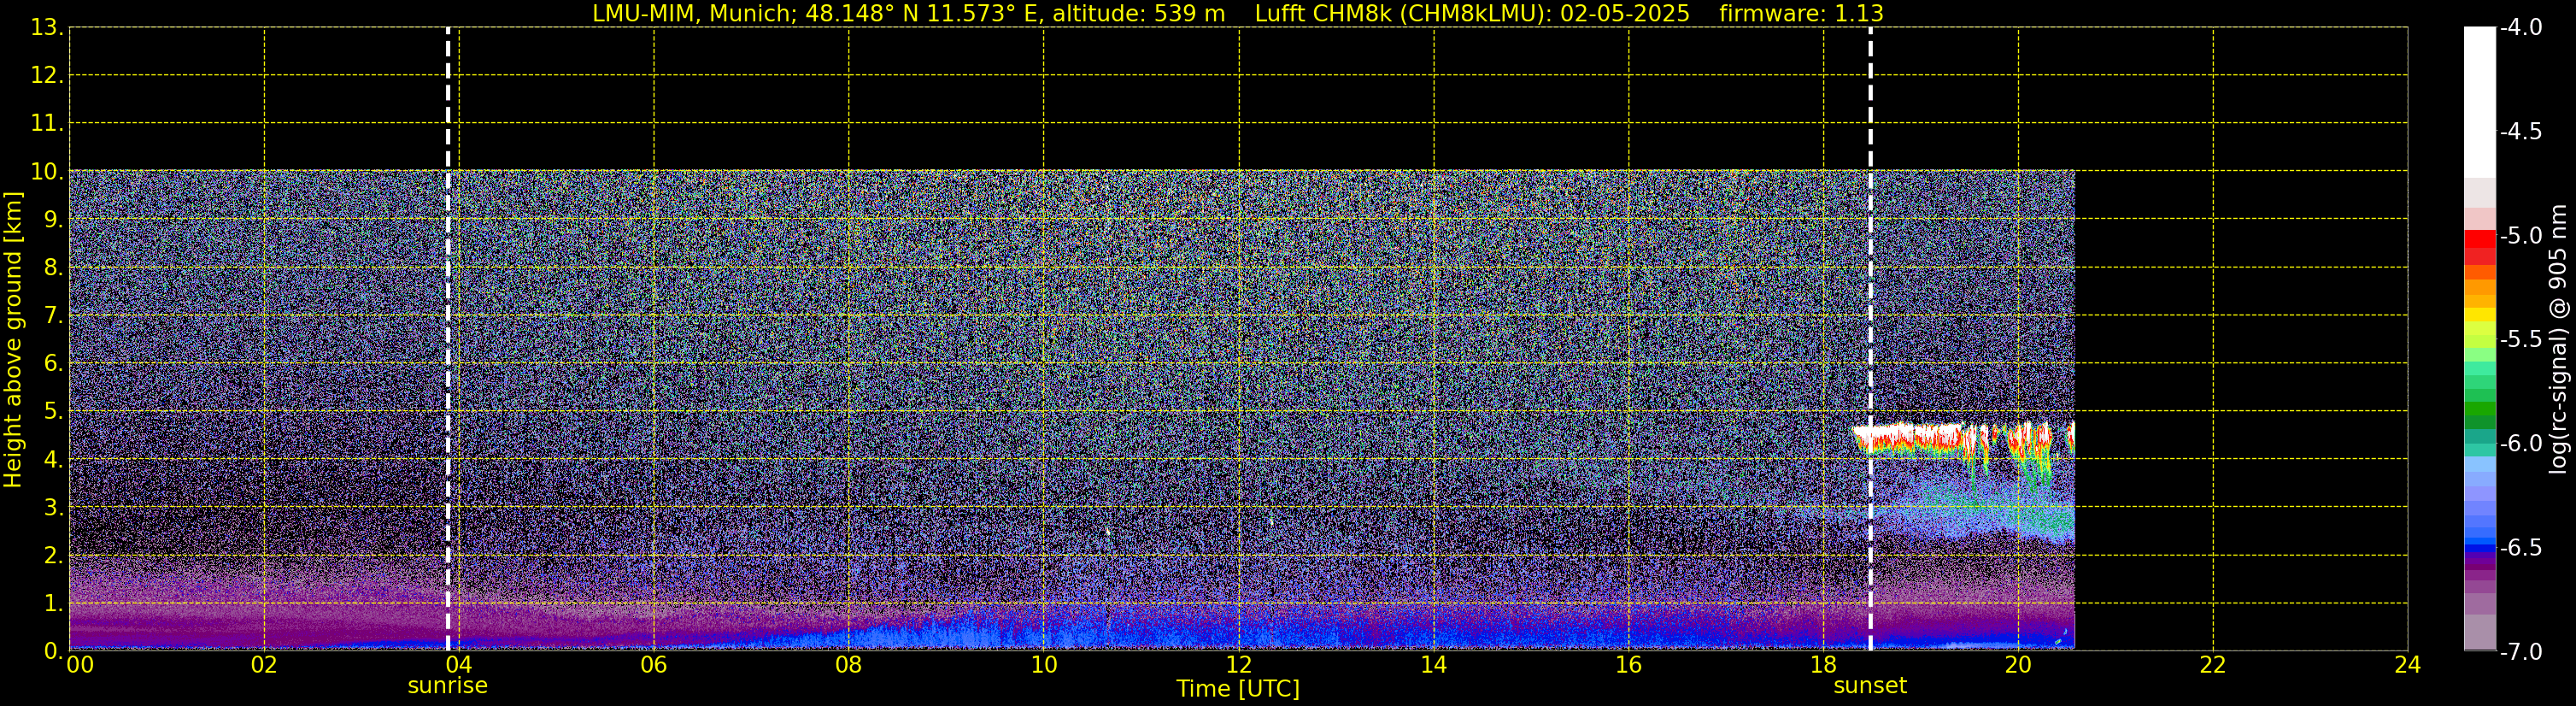2576x706 pixels.
Task: Click the 20 tick label on the time axis
Action: click(x=2018, y=664)
